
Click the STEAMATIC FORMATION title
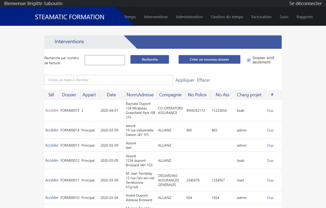point(69,17)
